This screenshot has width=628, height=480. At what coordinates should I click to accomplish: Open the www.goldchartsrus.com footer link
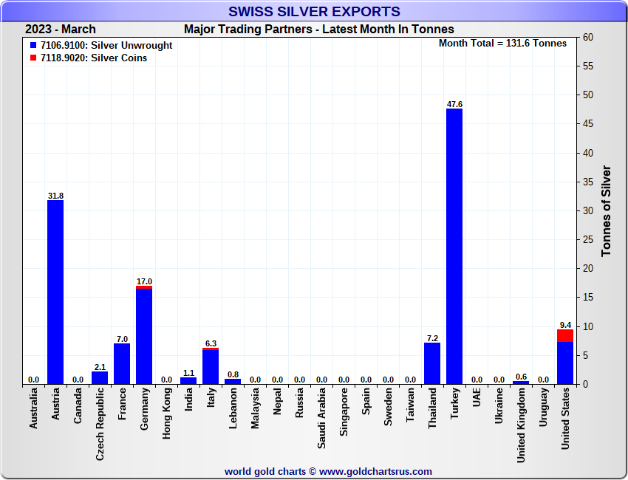375,471
